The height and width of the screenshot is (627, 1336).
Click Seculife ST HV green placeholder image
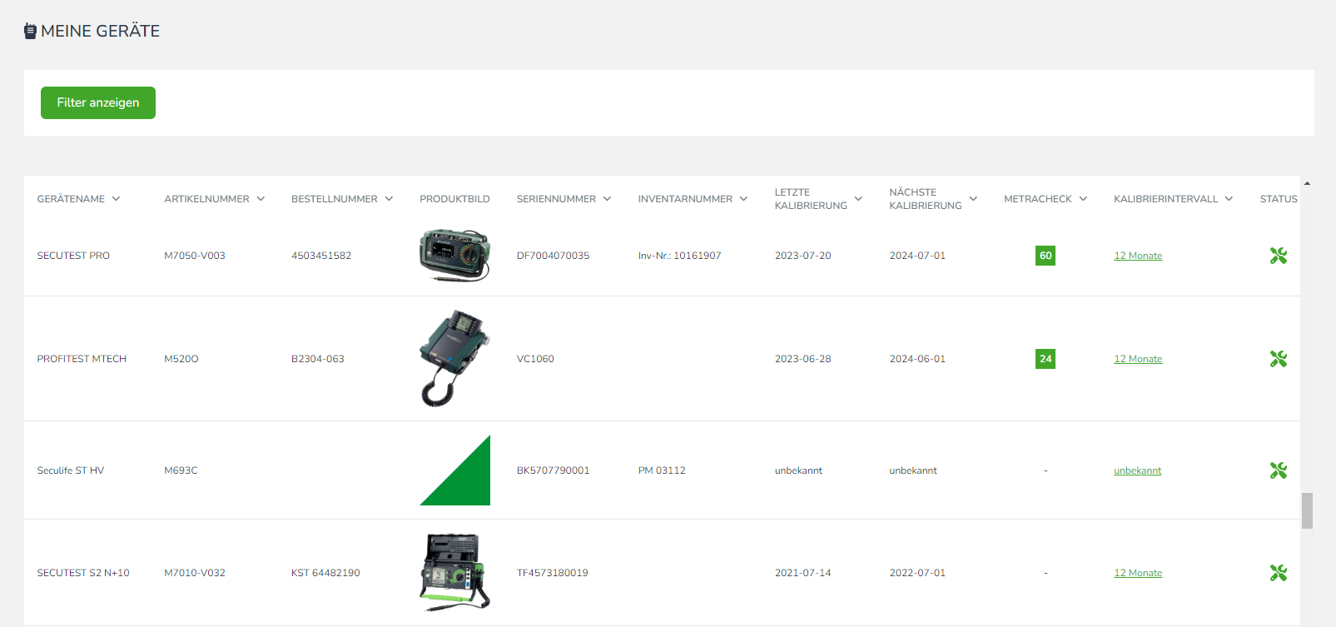[454, 470]
